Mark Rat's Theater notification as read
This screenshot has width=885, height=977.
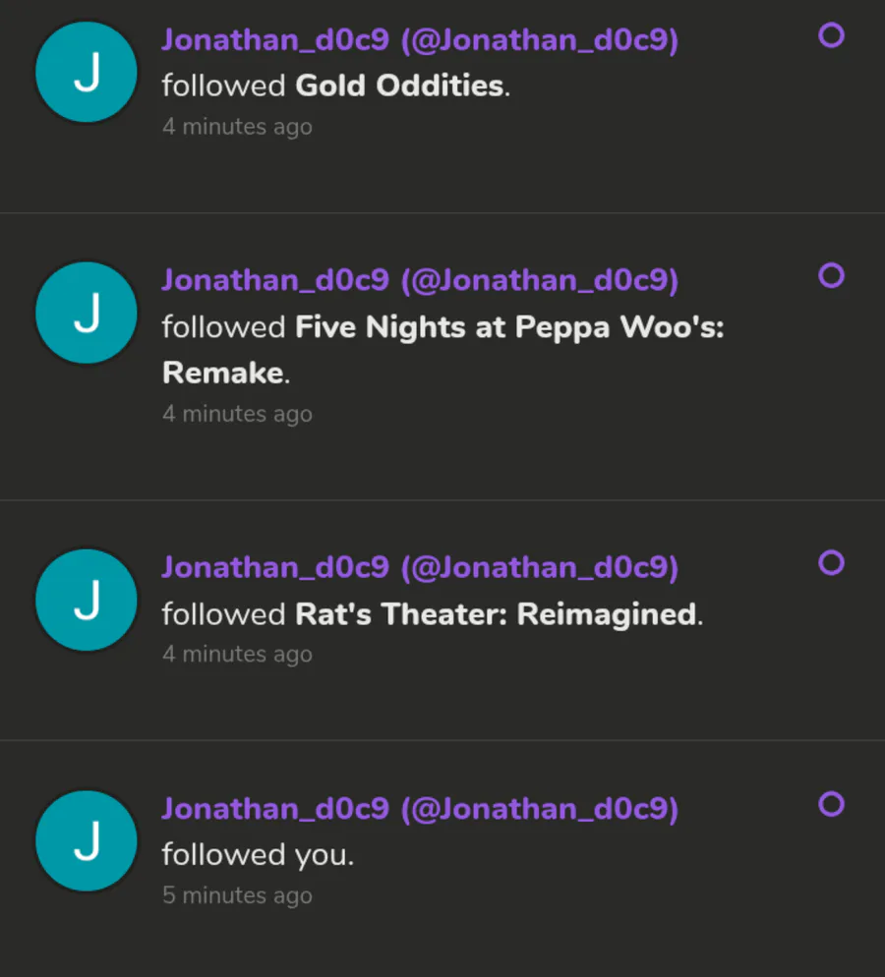click(831, 562)
